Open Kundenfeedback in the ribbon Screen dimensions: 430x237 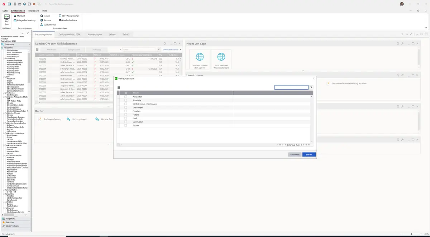pos(68,20)
